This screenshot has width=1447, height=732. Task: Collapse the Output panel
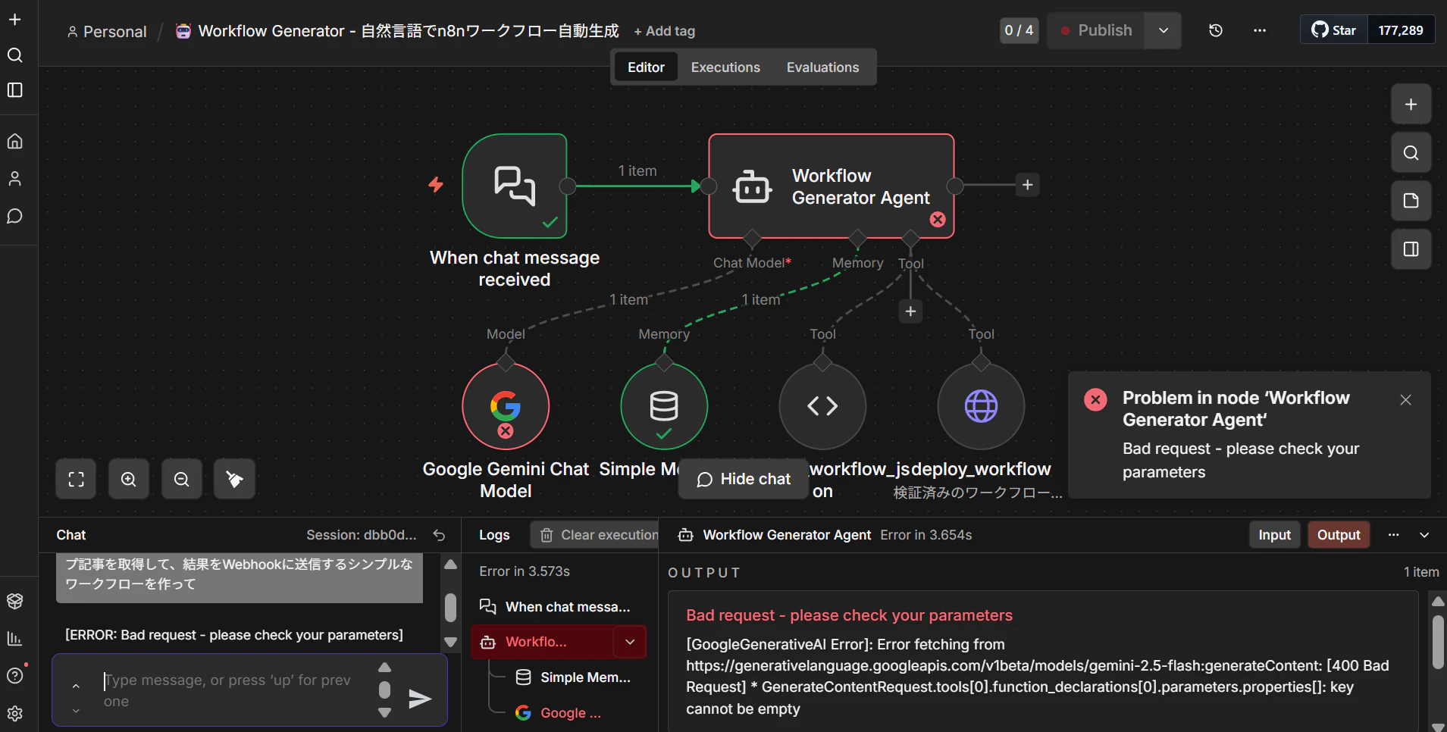pyautogui.click(x=1425, y=534)
